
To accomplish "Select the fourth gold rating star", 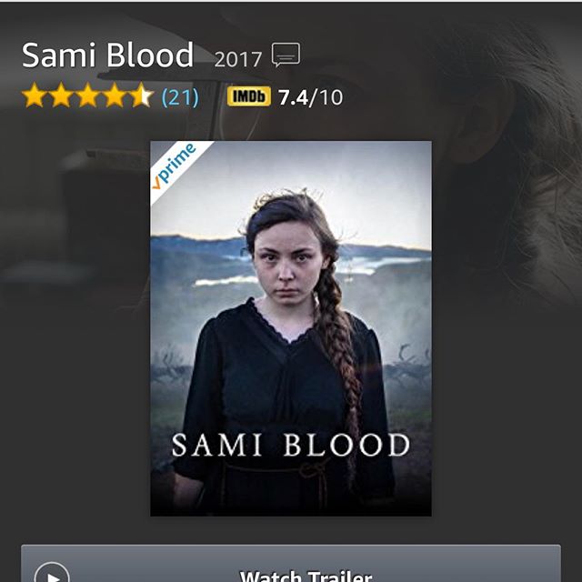I will click(x=115, y=95).
